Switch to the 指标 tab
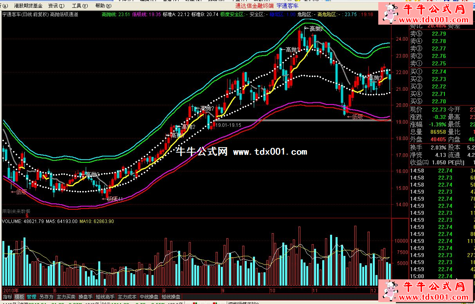 tap(7, 297)
